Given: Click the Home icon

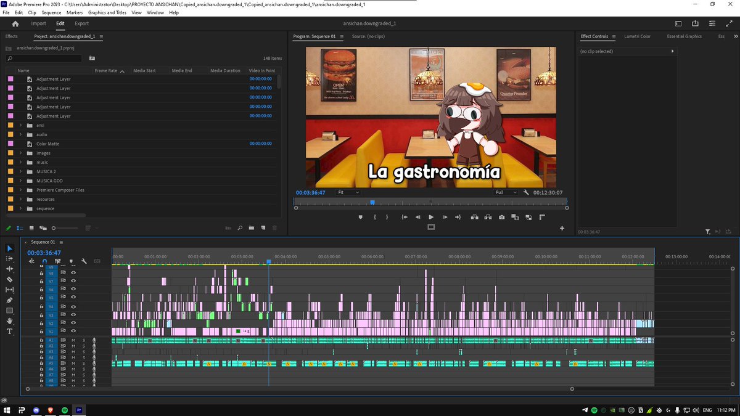Looking at the screenshot, I should pos(15,23).
